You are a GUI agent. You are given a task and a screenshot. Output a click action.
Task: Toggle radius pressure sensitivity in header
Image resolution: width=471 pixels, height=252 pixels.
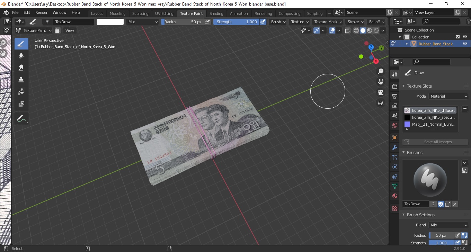coord(207,22)
